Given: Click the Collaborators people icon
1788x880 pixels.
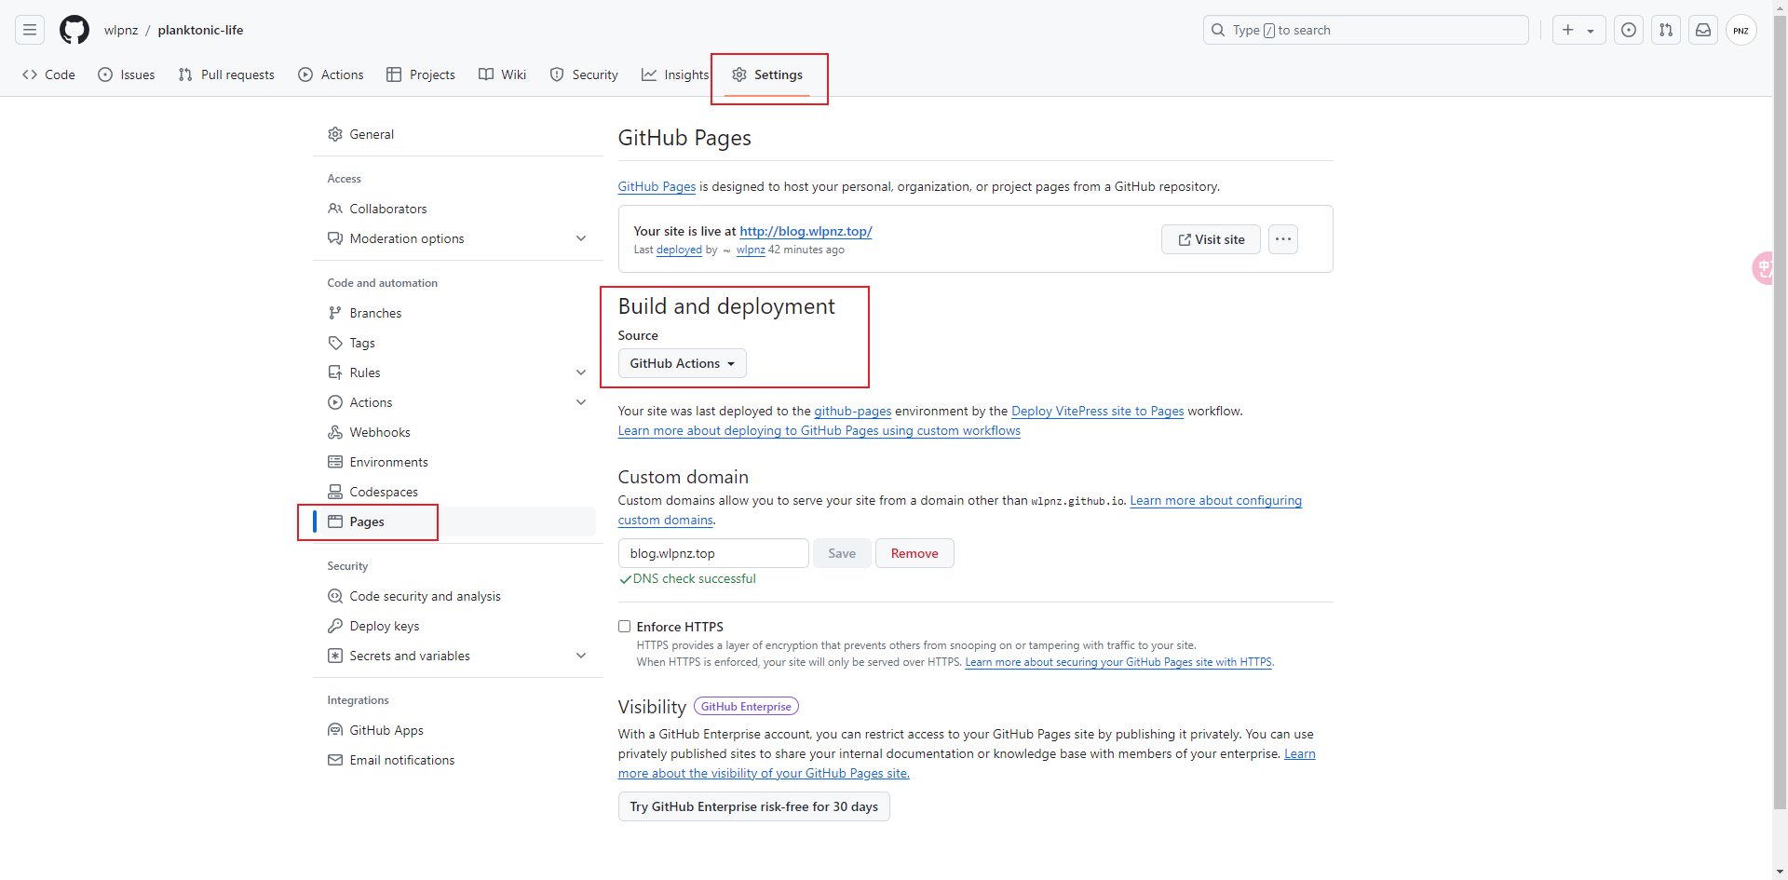Looking at the screenshot, I should point(335,209).
